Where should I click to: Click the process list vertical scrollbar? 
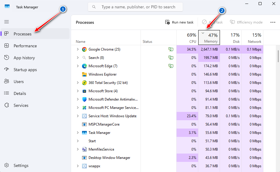[278, 56]
